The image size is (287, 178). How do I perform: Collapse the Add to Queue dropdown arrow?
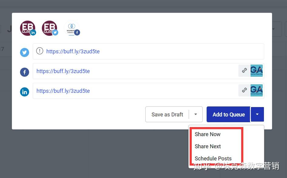coord(257,114)
